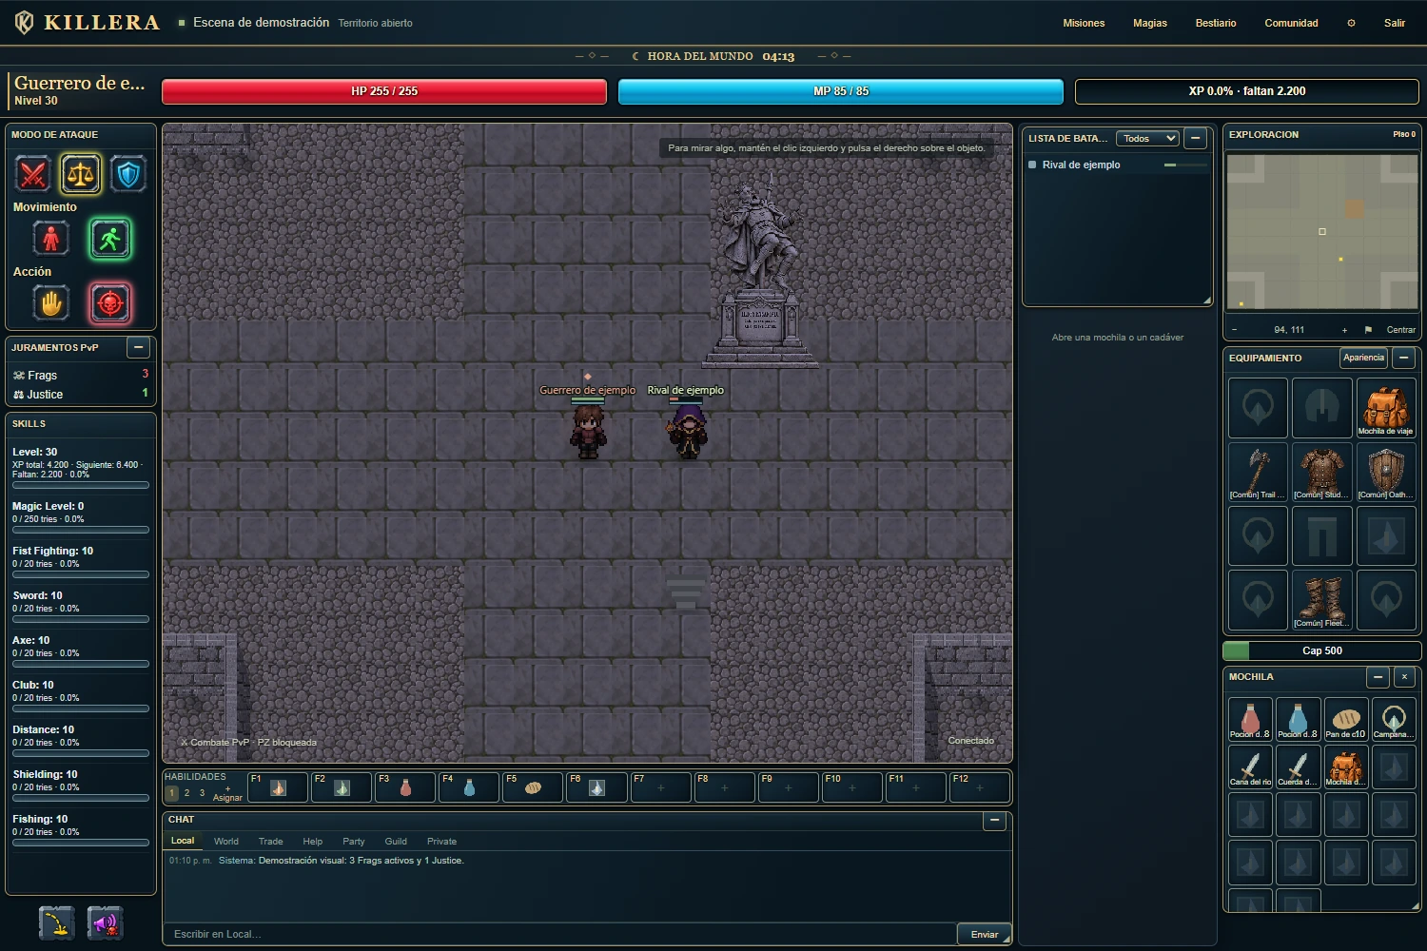Image resolution: width=1427 pixels, height=951 pixels.
Task: Open Bestiario menu
Action: 1216,23
